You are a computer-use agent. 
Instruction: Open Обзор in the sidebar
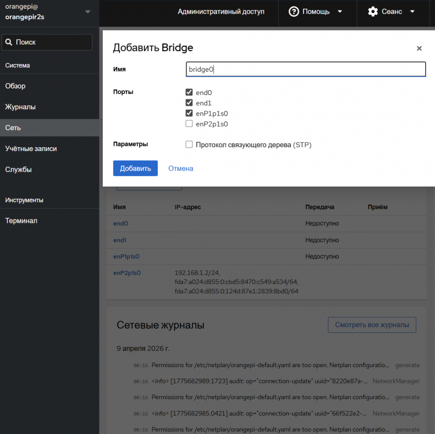pyautogui.click(x=15, y=86)
